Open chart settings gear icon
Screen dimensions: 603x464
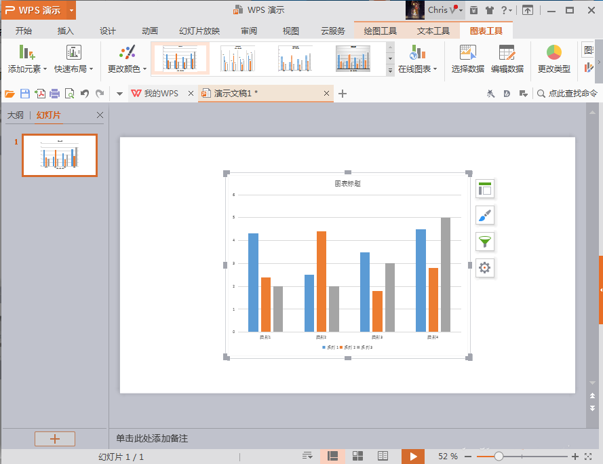(484, 268)
